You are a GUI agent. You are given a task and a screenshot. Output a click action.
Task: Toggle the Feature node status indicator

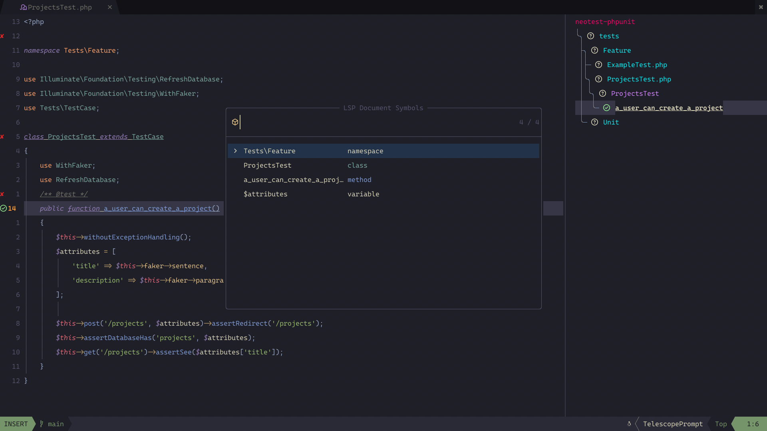pyautogui.click(x=595, y=50)
